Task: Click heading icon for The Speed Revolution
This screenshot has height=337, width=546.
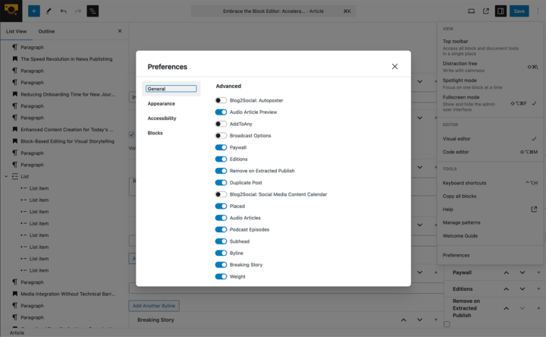Action: click(15, 59)
